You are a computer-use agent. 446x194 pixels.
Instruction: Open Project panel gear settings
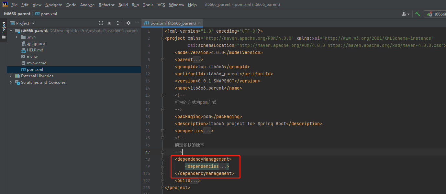click(x=128, y=23)
